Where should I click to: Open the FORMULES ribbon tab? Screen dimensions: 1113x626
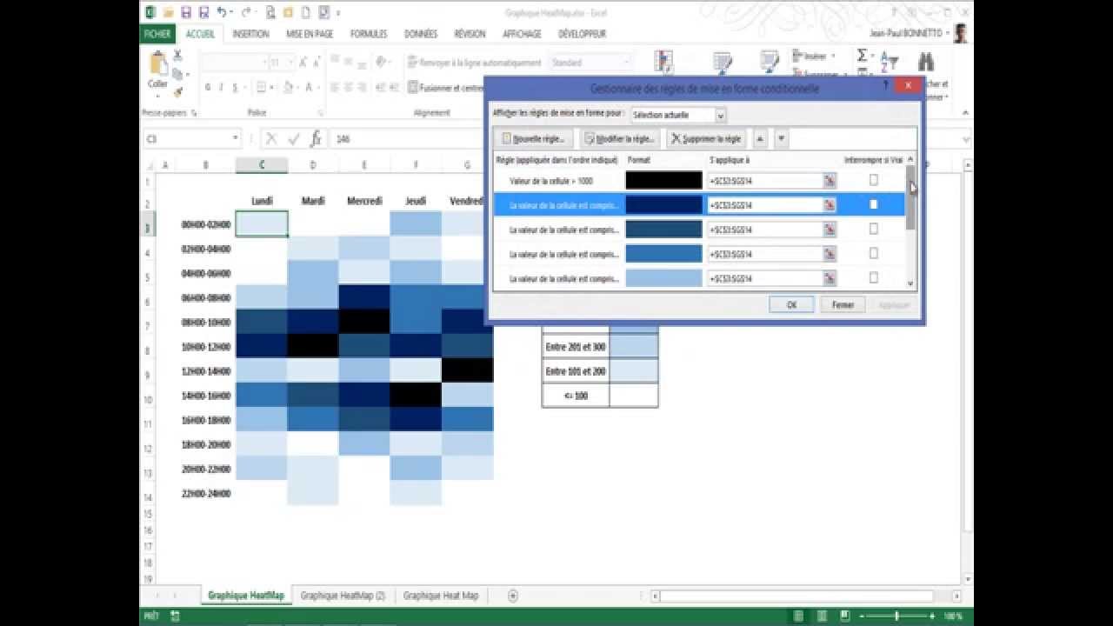369,34
